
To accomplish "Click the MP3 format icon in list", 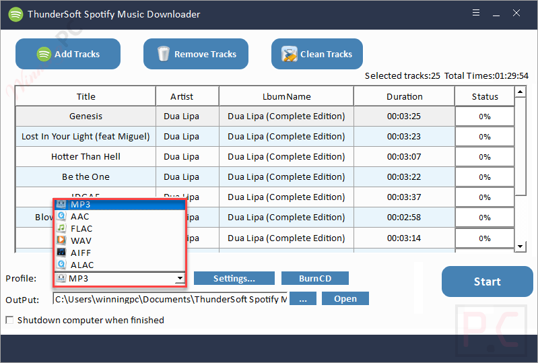I will click(61, 205).
